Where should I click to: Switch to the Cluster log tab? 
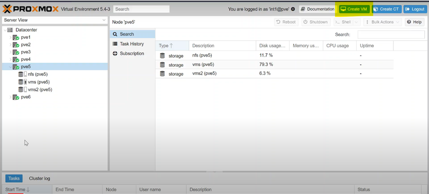40,179
